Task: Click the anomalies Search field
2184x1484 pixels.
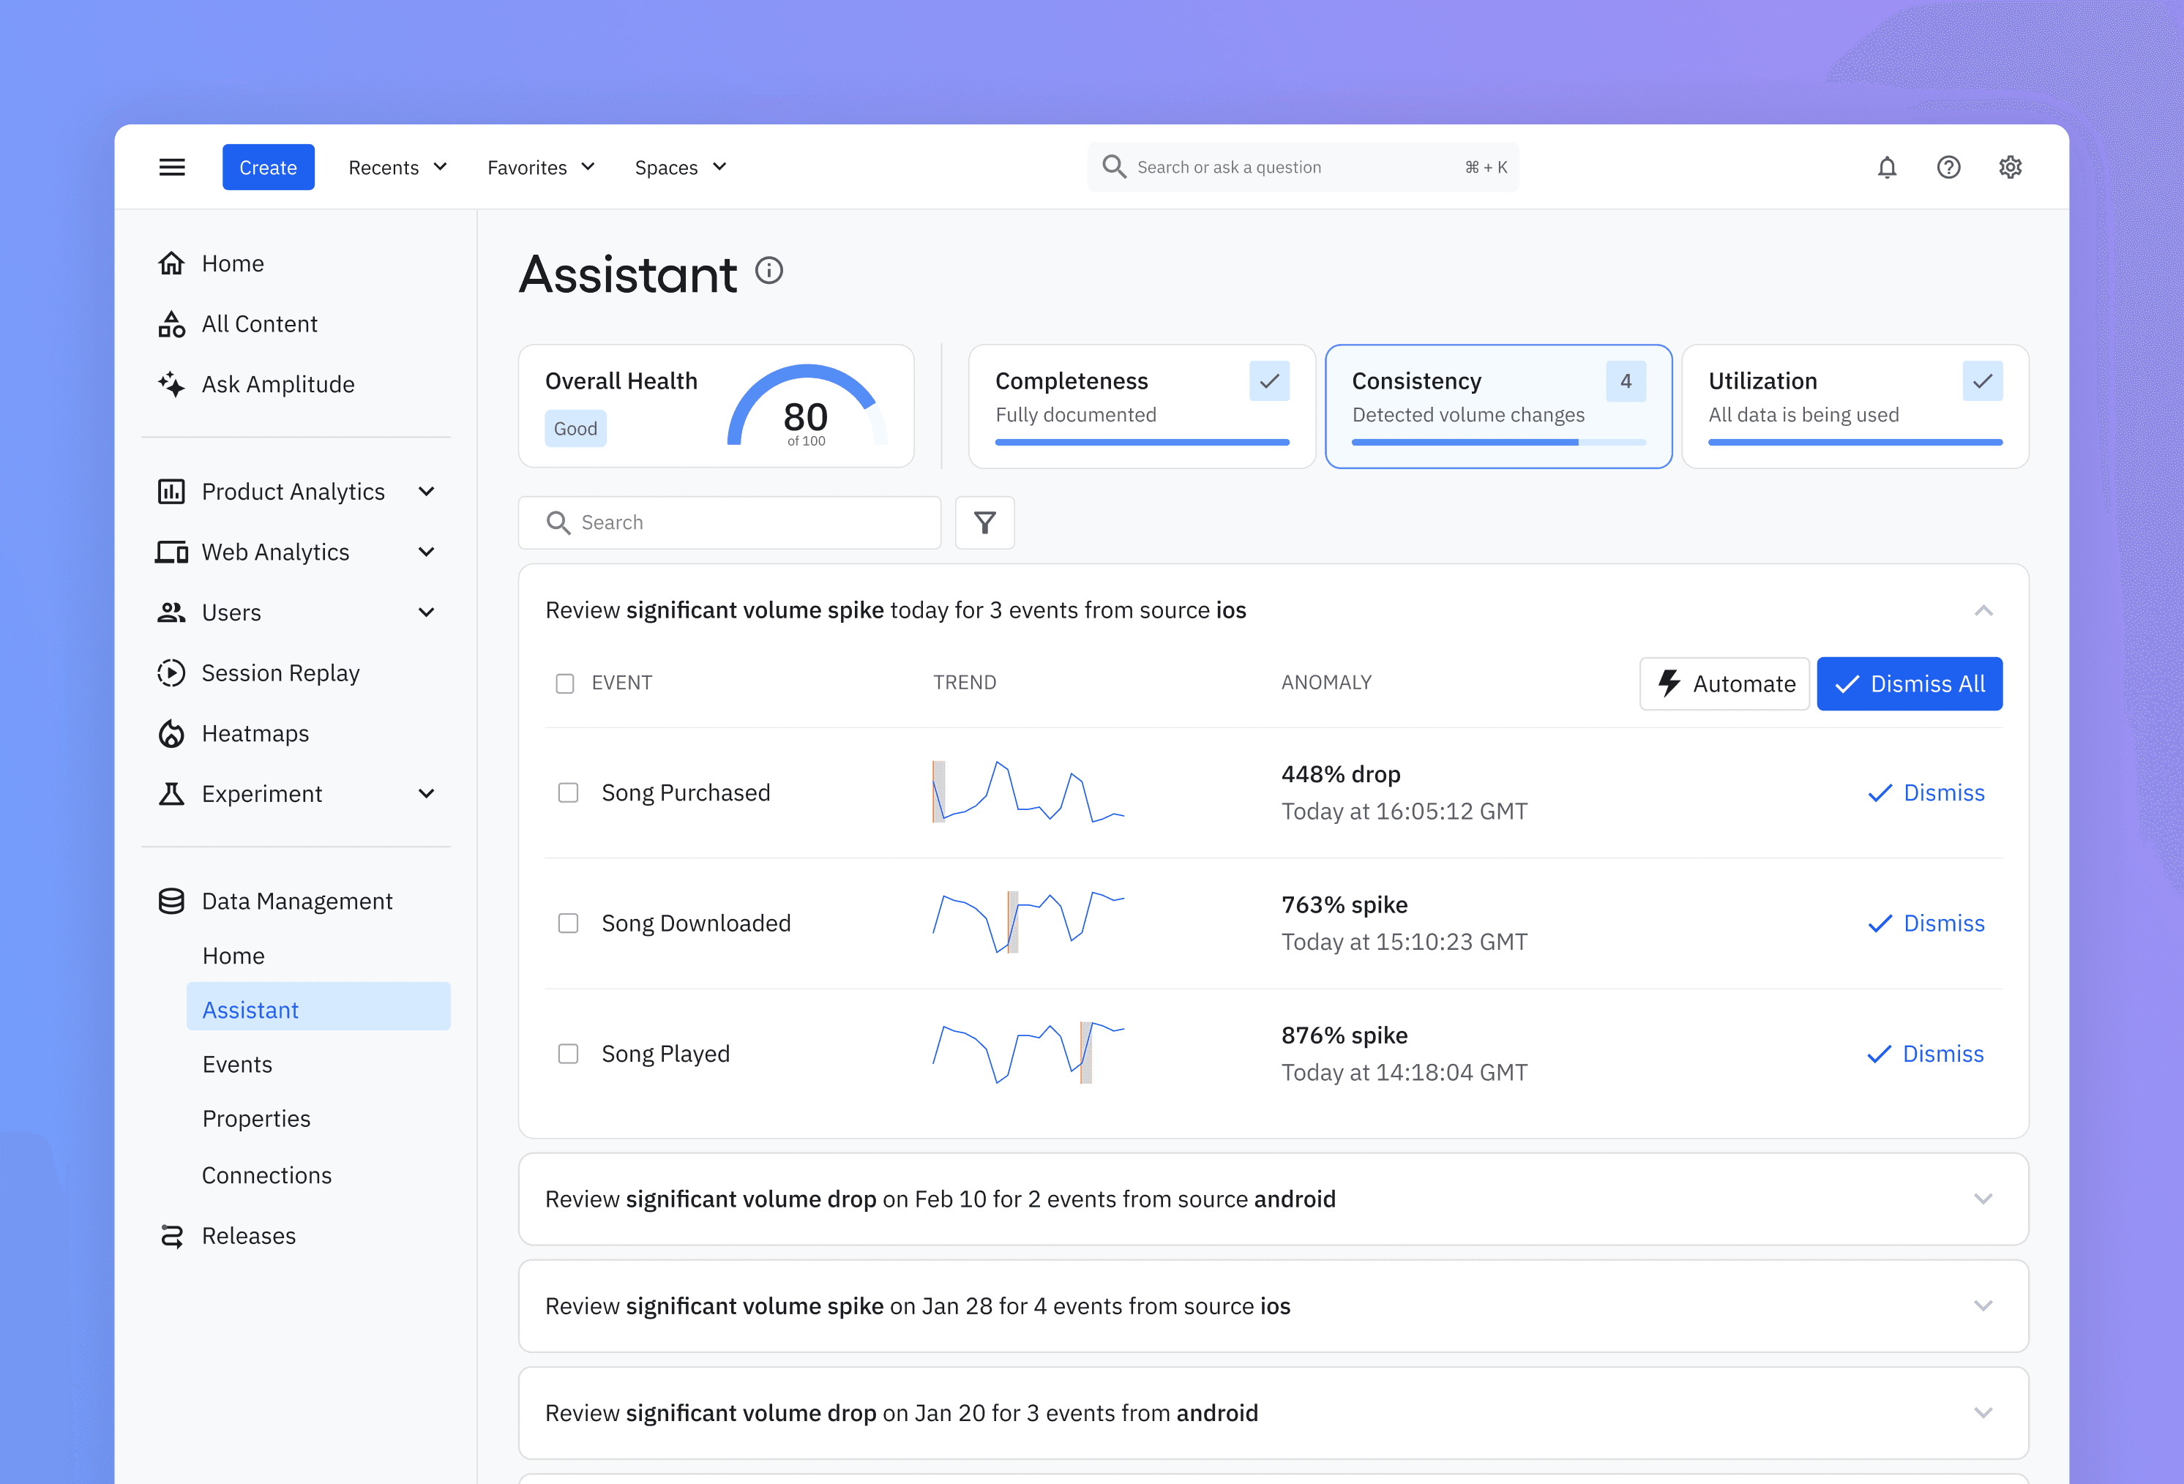Action: point(729,522)
